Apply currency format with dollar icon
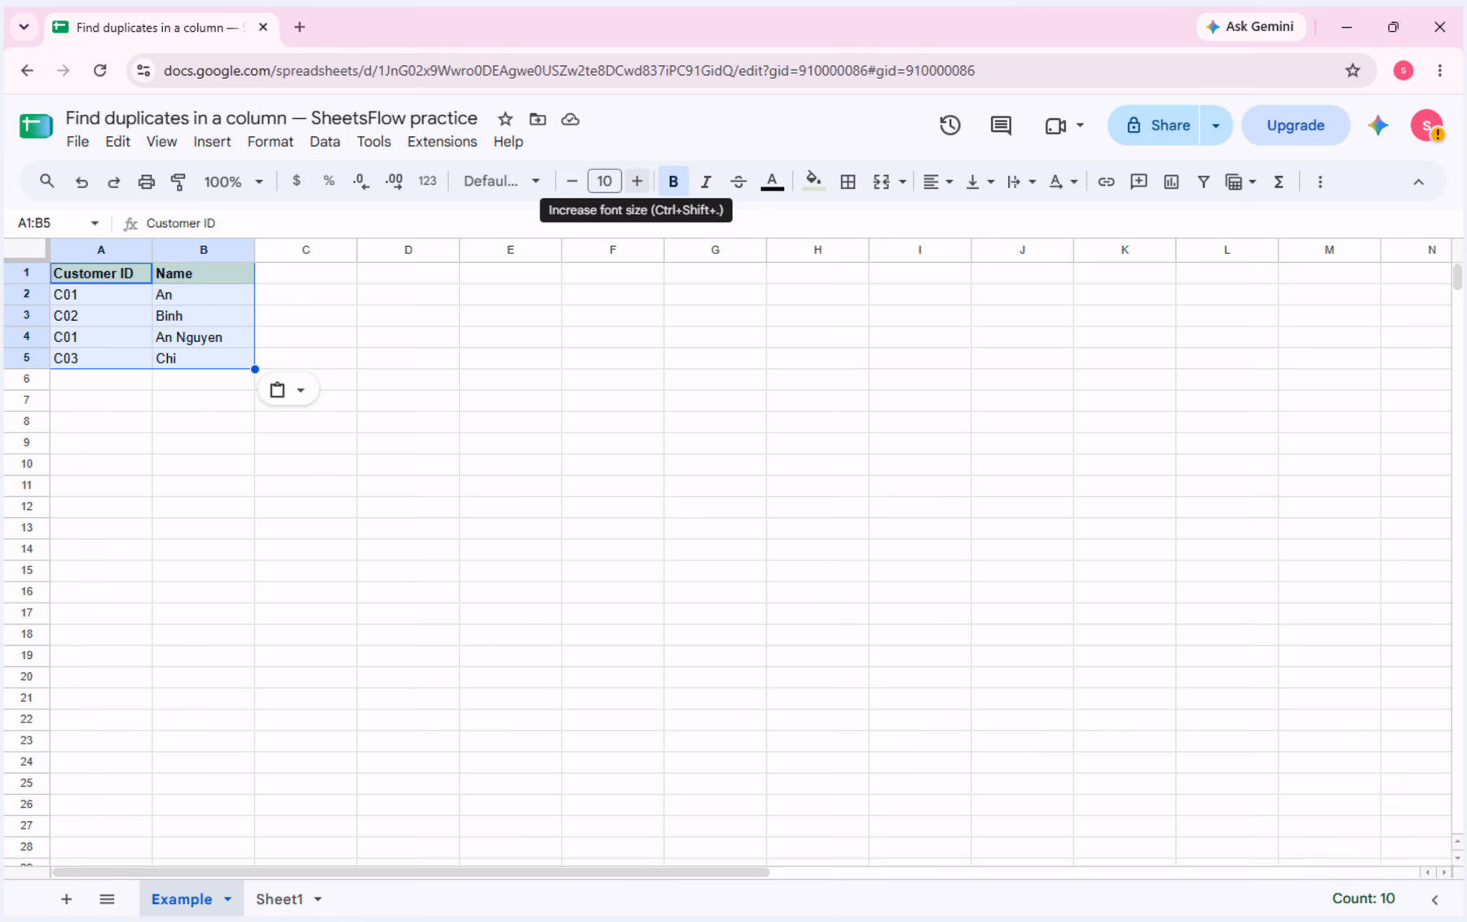 [297, 181]
